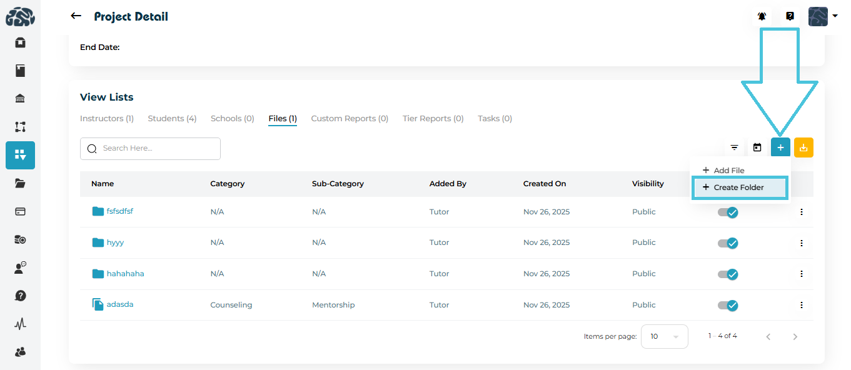Image resolution: width=851 pixels, height=370 pixels.
Task: Open the calendar date filter icon
Action: point(757,147)
